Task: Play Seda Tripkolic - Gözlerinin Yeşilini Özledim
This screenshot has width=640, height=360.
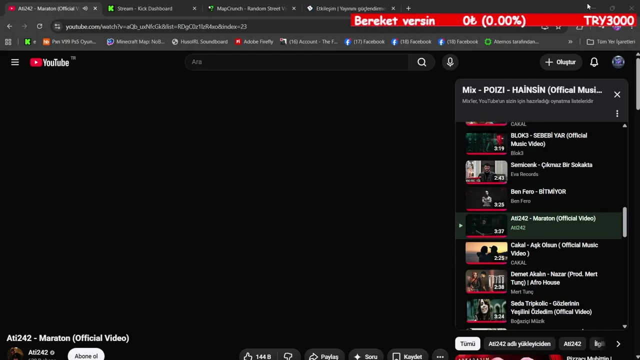Action: [x=538, y=312]
